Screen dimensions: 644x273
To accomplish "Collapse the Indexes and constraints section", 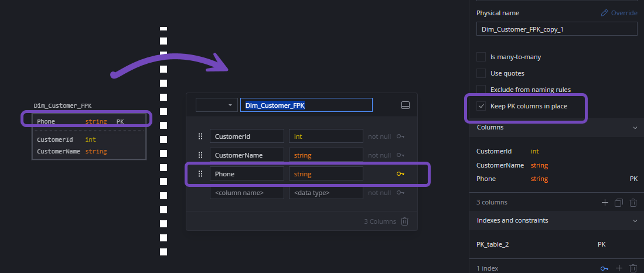I will (635, 221).
